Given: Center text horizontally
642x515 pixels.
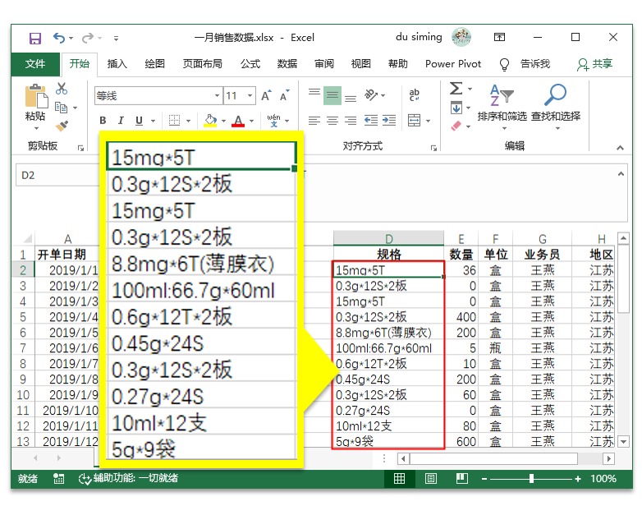Looking at the screenshot, I should click(332, 121).
